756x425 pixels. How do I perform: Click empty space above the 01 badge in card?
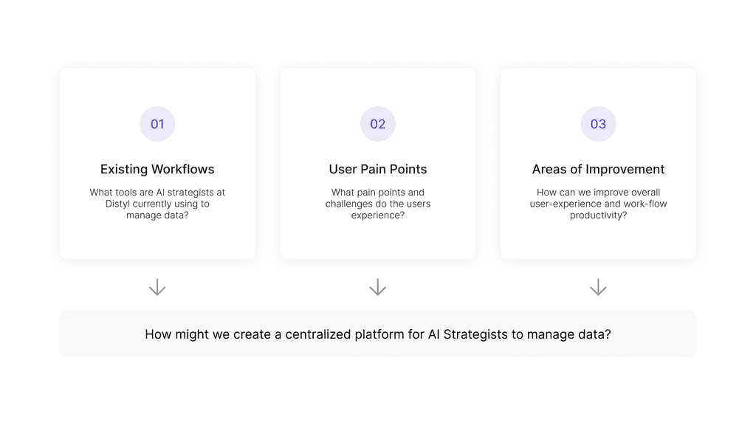point(157,87)
